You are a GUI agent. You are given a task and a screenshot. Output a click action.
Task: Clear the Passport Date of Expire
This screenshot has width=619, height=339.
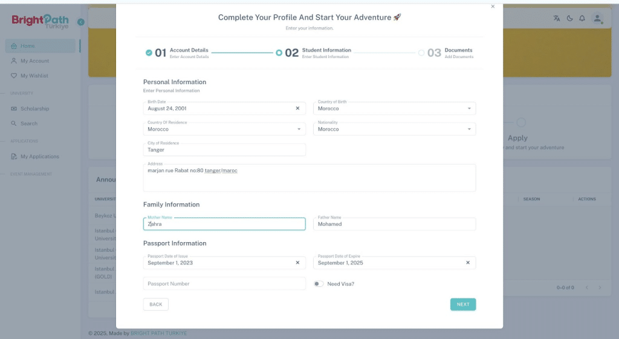[467, 263]
